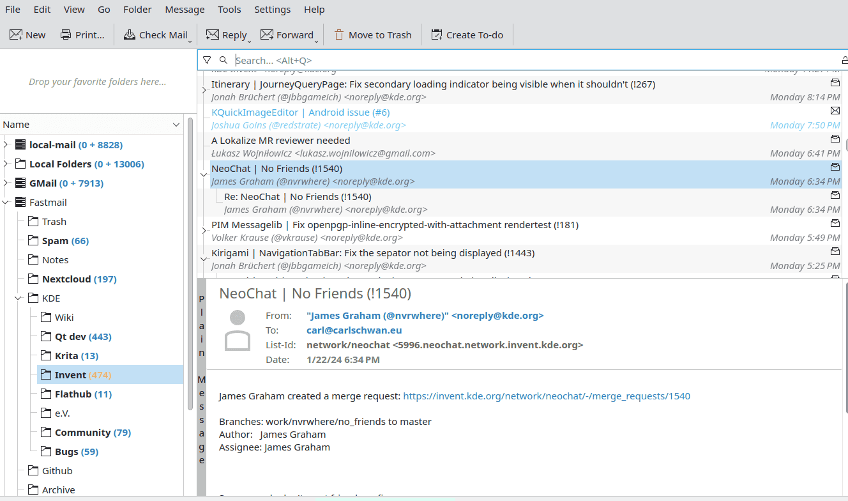The height and width of the screenshot is (501, 848).
Task: Click the Bugs folder icon
Action: [x=45, y=451]
